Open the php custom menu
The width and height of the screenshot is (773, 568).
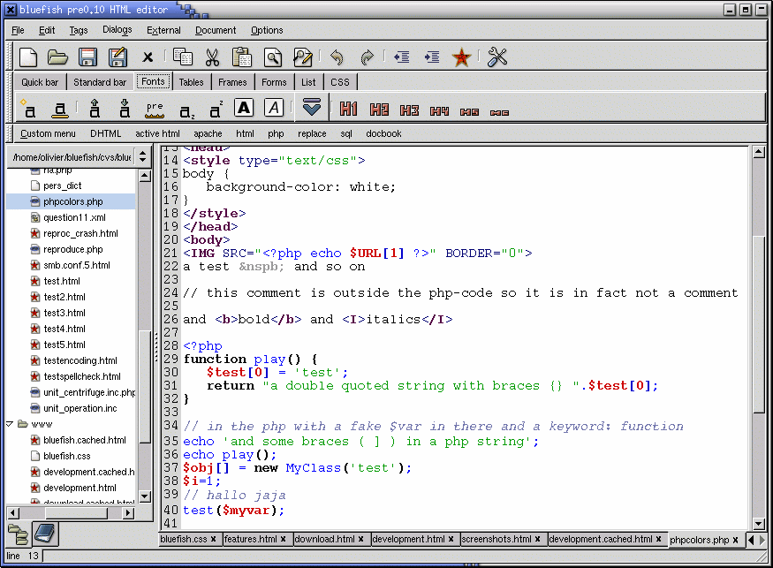[276, 133]
